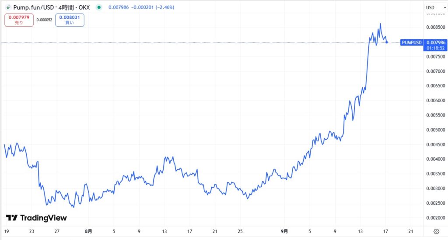Click the PUMPUSD price label tag
The width and height of the screenshot is (448, 240).
coord(412,42)
